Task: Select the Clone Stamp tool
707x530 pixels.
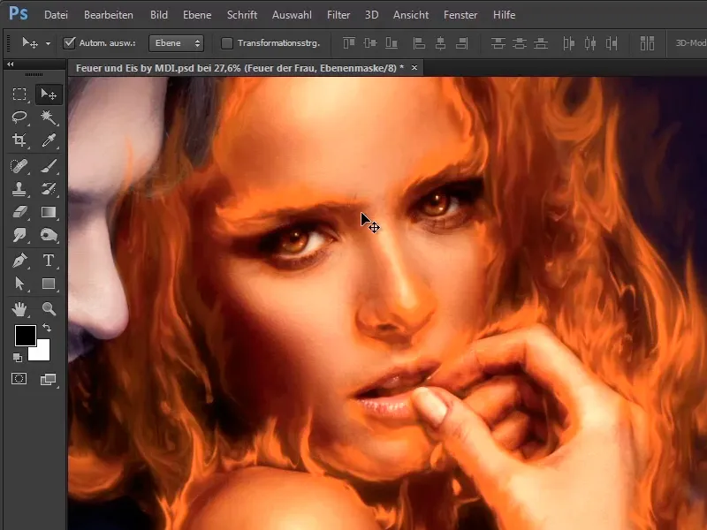Action: tap(19, 189)
